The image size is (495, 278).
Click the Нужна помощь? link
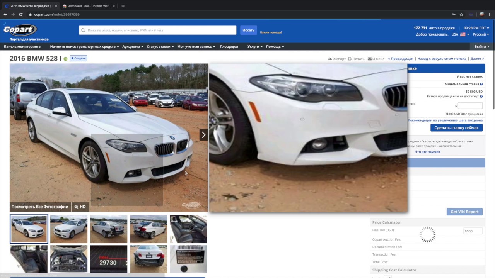271,32
